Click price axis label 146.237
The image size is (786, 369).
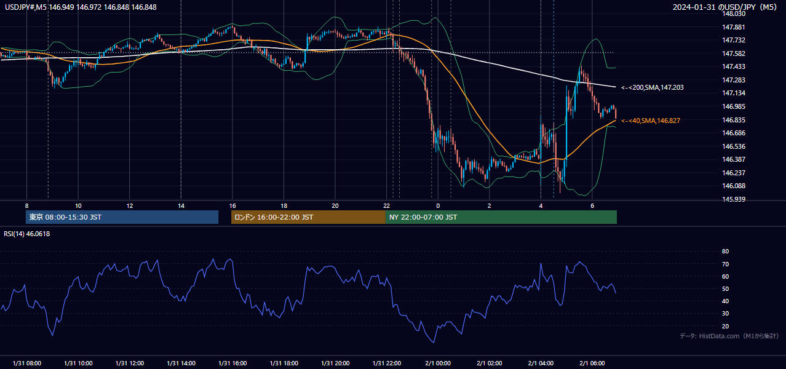coord(734,173)
